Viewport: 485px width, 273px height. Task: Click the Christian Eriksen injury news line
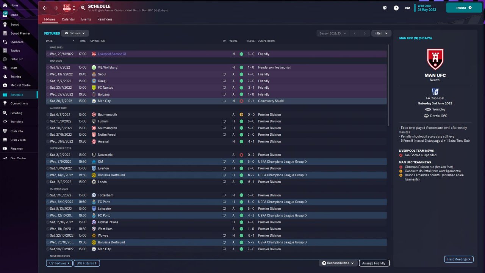[x=429, y=167]
